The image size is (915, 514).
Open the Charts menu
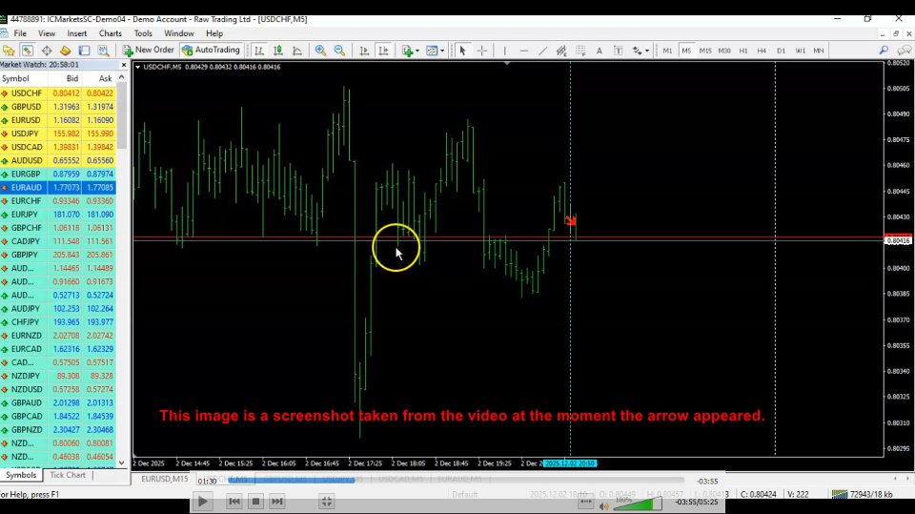(111, 33)
